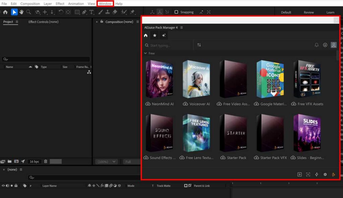Click the Sound Effects pack label

tap(162, 158)
